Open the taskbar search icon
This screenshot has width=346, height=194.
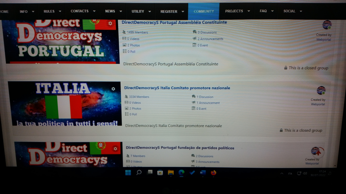pos(139,173)
